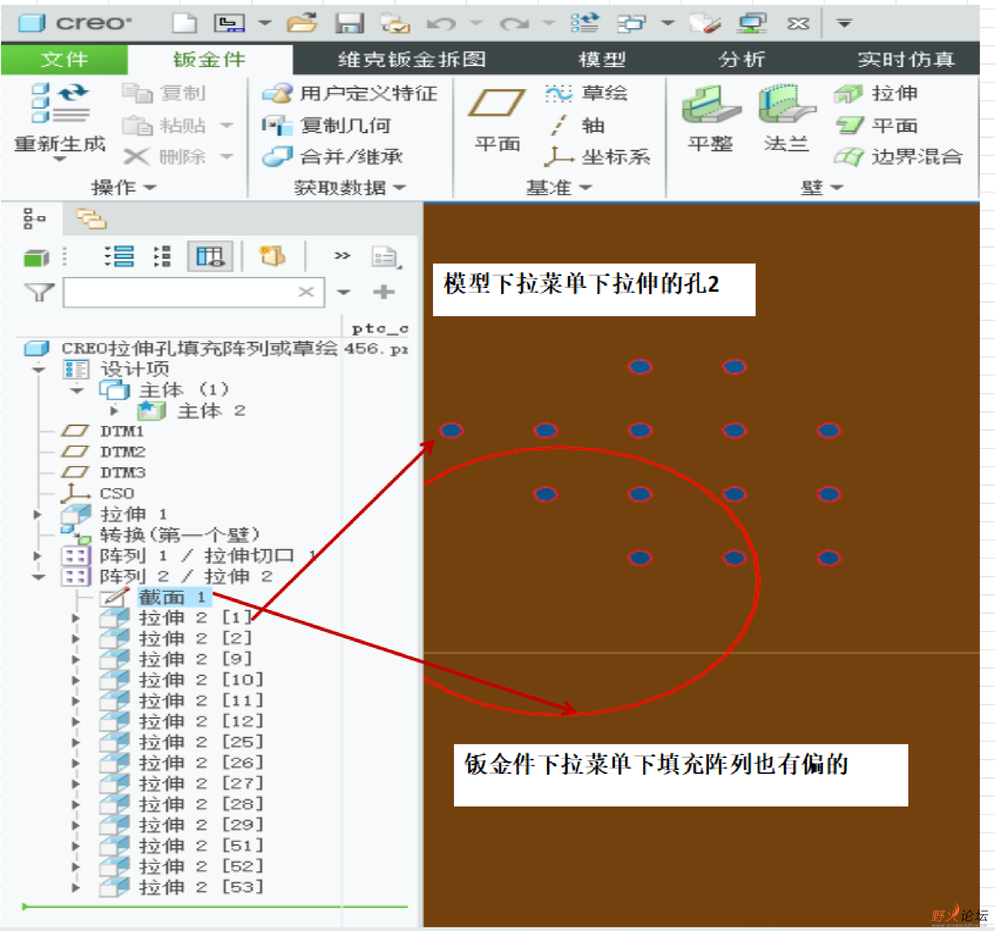Click the Undo arrow icon

coord(441,23)
